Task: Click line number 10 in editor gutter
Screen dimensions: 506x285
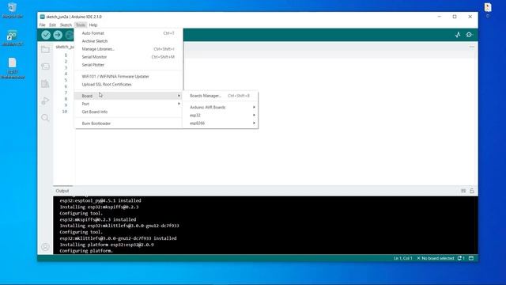Action: (65, 112)
